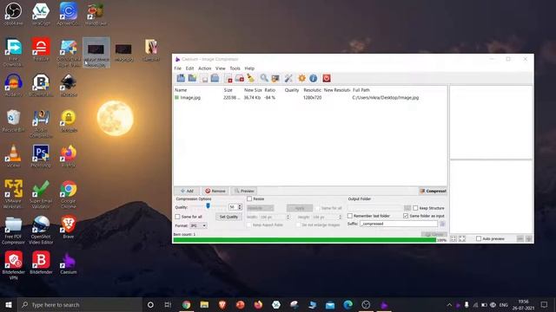This screenshot has height=312, width=556.
Task: Open the Google Chrome desktop shortcut
Action: pyautogui.click(x=69, y=194)
